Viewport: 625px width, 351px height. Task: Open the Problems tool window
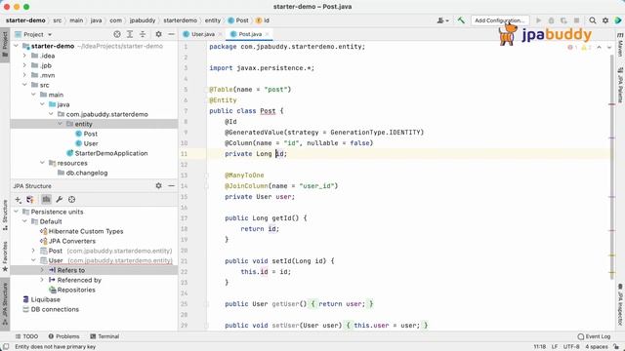[x=63, y=336]
